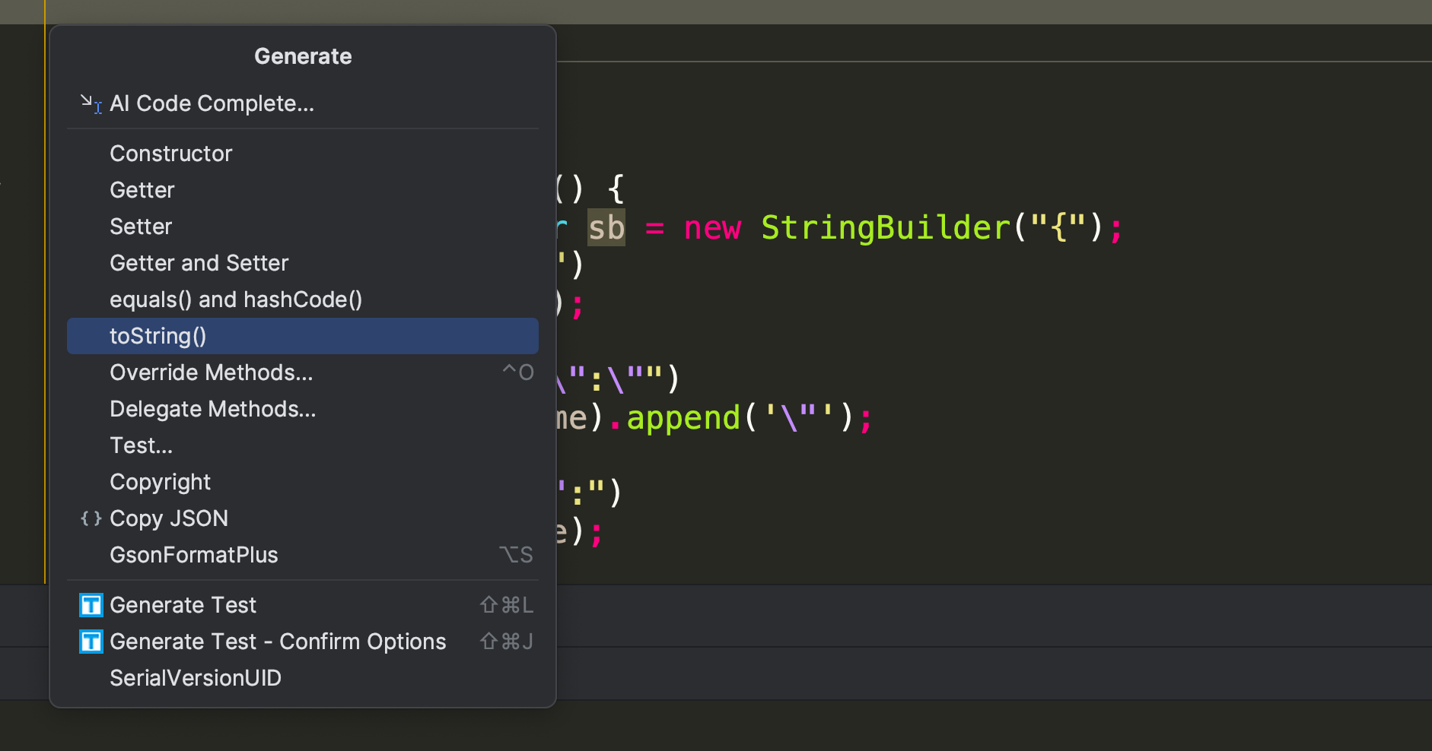Select AI Code Complete... entry
The image size is (1432, 751).
click(x=303, y=103)
